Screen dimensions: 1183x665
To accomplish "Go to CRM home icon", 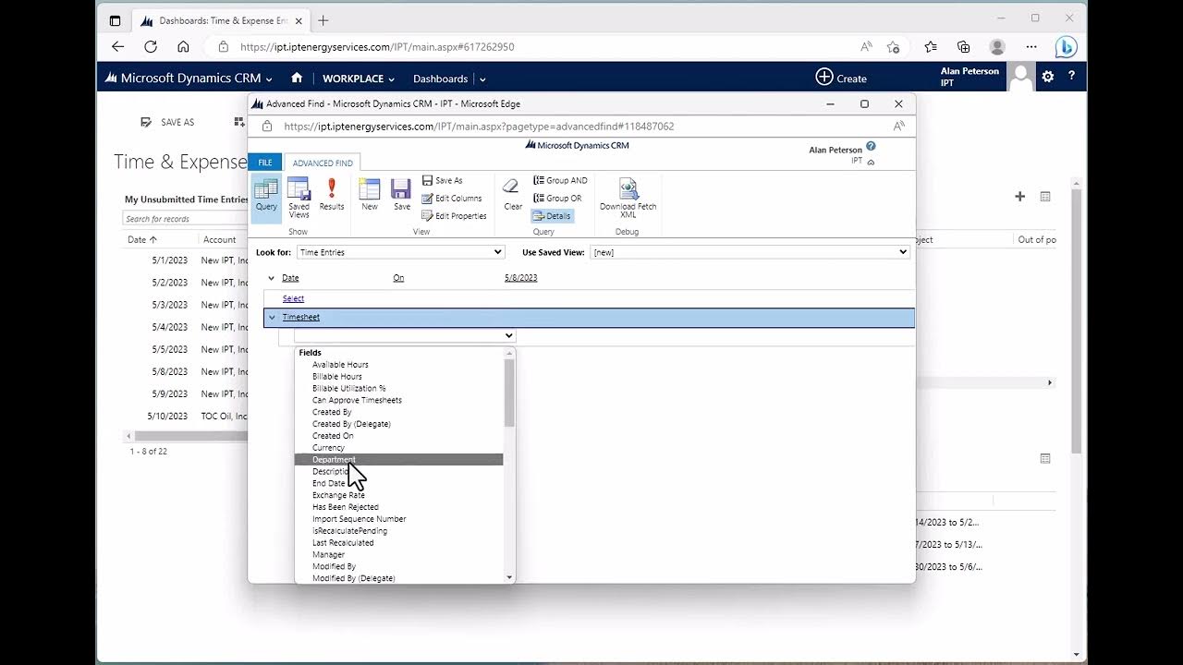I will [297, 79].
